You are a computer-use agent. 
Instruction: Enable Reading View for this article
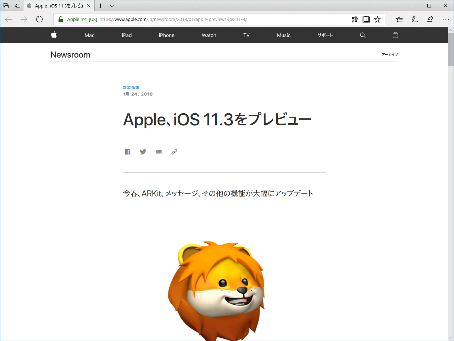point(366,20)
